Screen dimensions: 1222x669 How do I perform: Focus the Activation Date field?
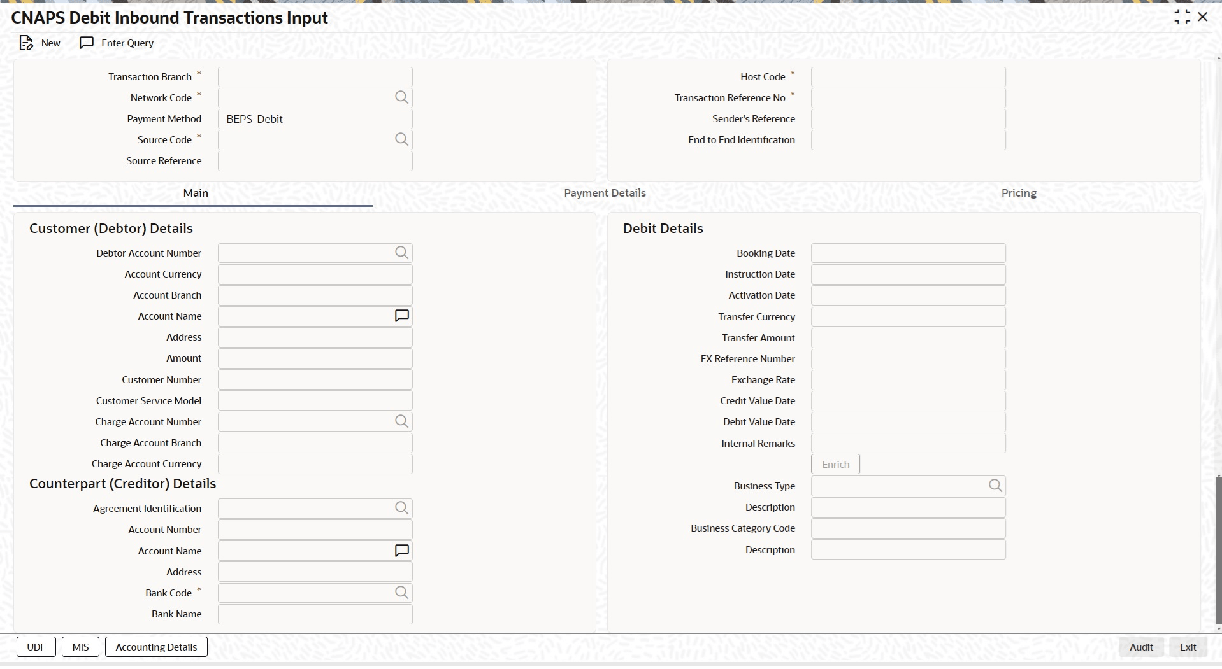(x=909, y=295)
